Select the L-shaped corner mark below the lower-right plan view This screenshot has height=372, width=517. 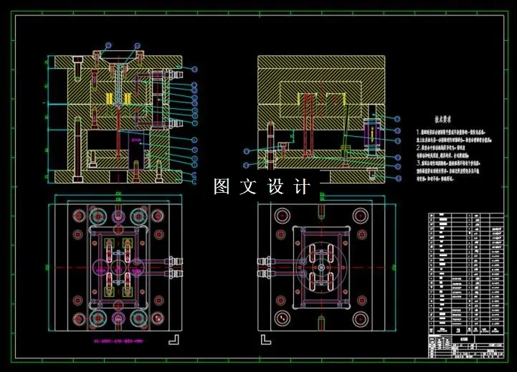click(x=266, y=339)
